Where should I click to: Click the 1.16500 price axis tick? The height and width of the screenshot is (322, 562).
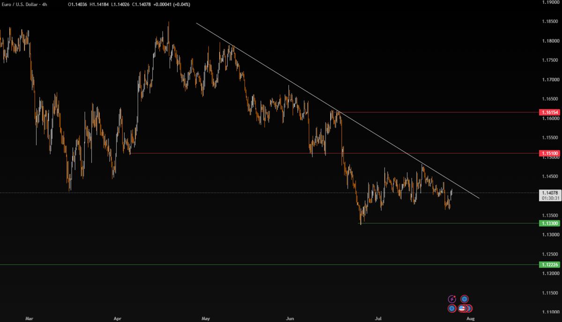pos(549,99)
